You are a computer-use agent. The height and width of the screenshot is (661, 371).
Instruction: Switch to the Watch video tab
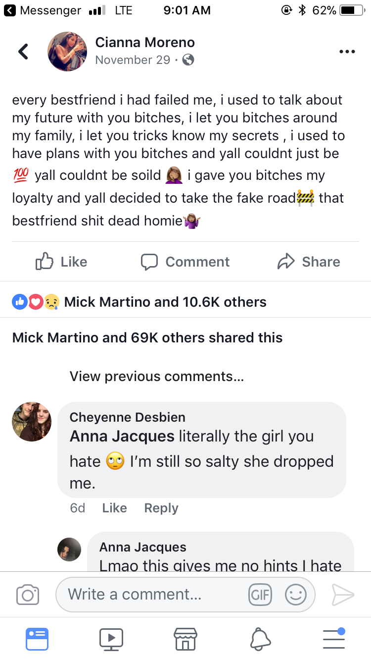click(x=111, y=639)
